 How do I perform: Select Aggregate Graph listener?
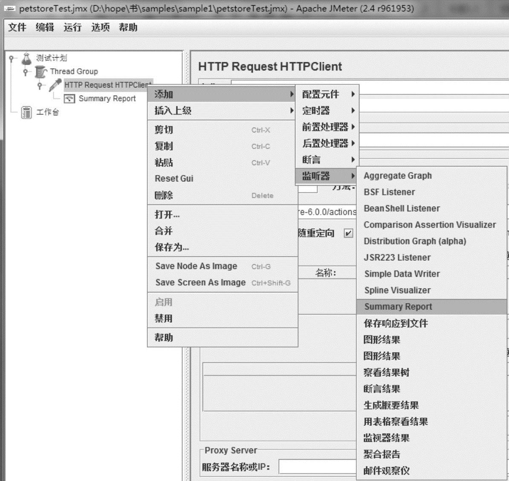397,176
